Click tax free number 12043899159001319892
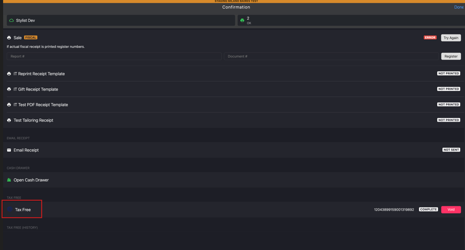 [x=394, y=209]
